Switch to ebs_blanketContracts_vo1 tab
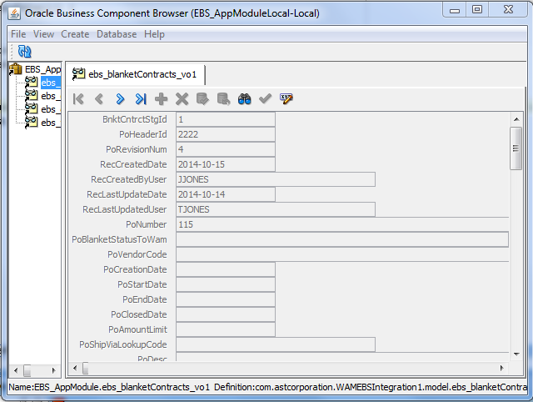The height and width of the screenshot is (402, 533). click(x=135, y=74)
